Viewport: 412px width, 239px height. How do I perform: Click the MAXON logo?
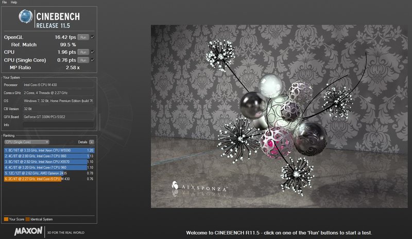tap(28, 231)
